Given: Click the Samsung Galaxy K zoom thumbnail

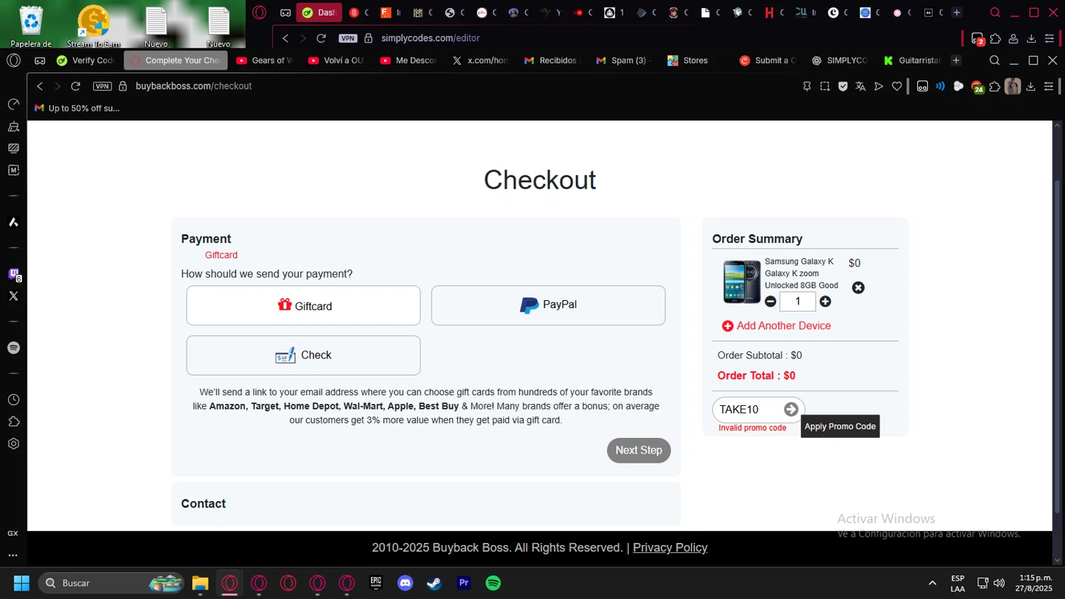Looking at the screenshot, I should point(741,282).
